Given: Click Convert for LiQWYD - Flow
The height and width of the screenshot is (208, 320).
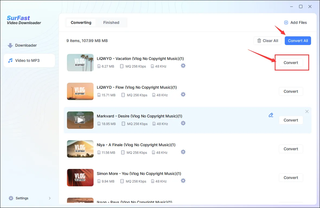Looking at the screenshot, I should tap(291, 91).
